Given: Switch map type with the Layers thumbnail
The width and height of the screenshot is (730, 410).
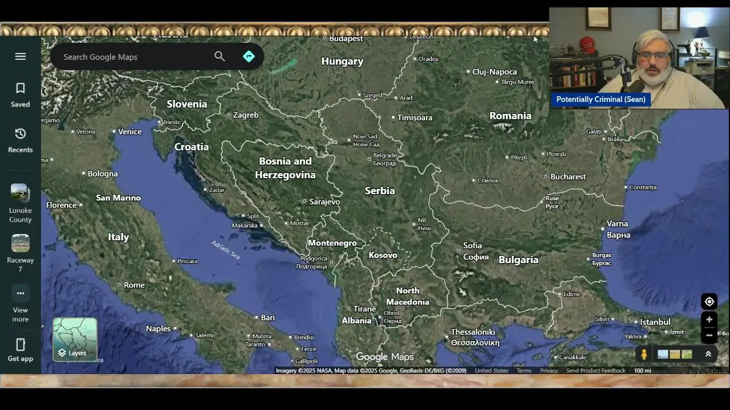Looking at the screenshot, I should coord(75,339).
